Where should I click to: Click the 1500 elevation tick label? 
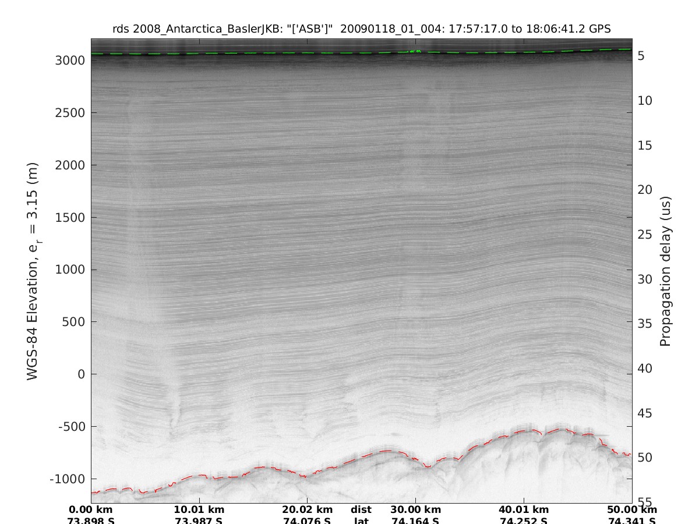(70, 217)
